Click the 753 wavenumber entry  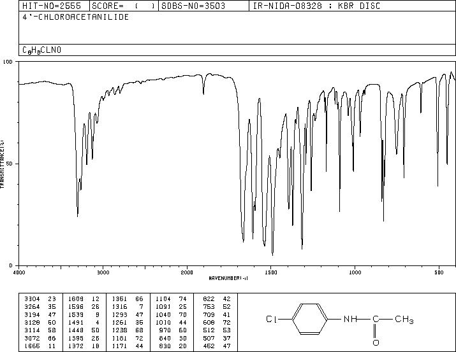tap(209, 307)
